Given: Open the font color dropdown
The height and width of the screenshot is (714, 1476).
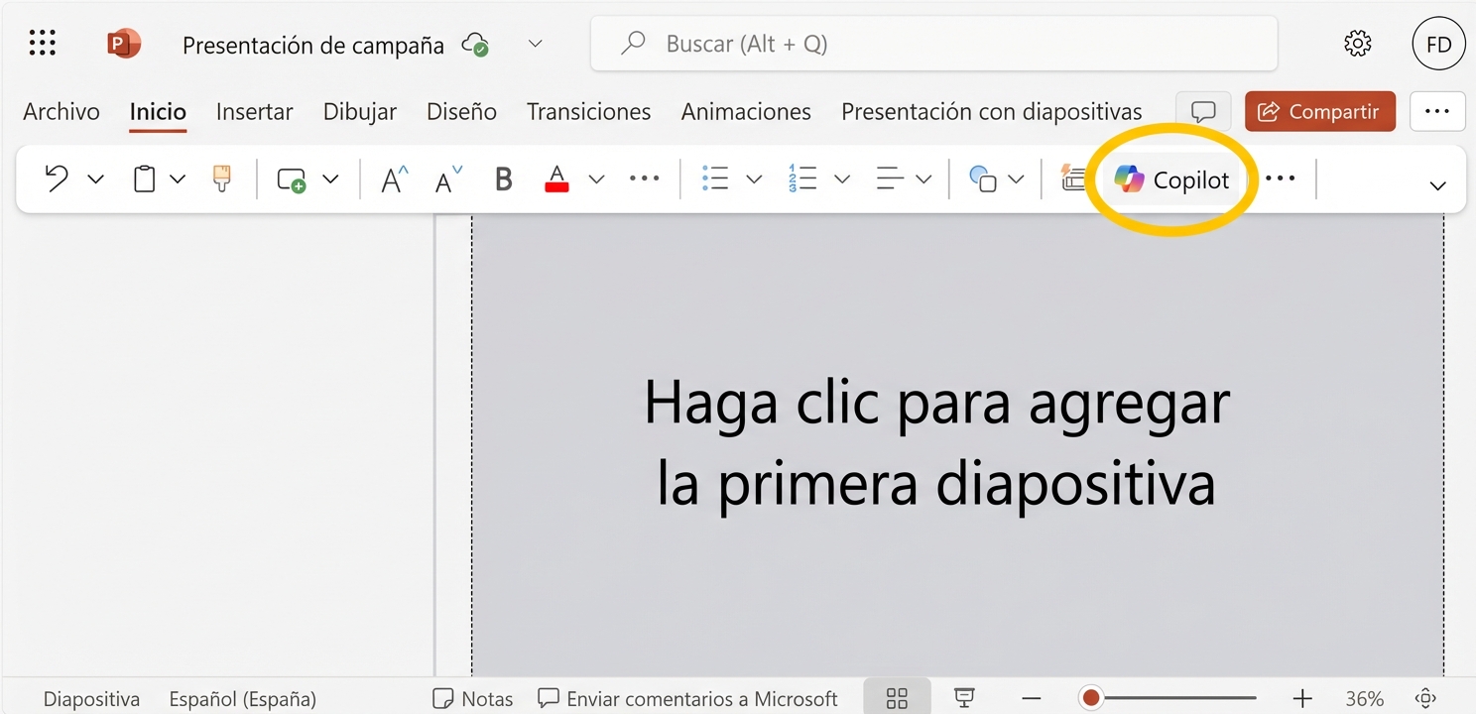Looking at the screenshot, I should tap(596, 178).
